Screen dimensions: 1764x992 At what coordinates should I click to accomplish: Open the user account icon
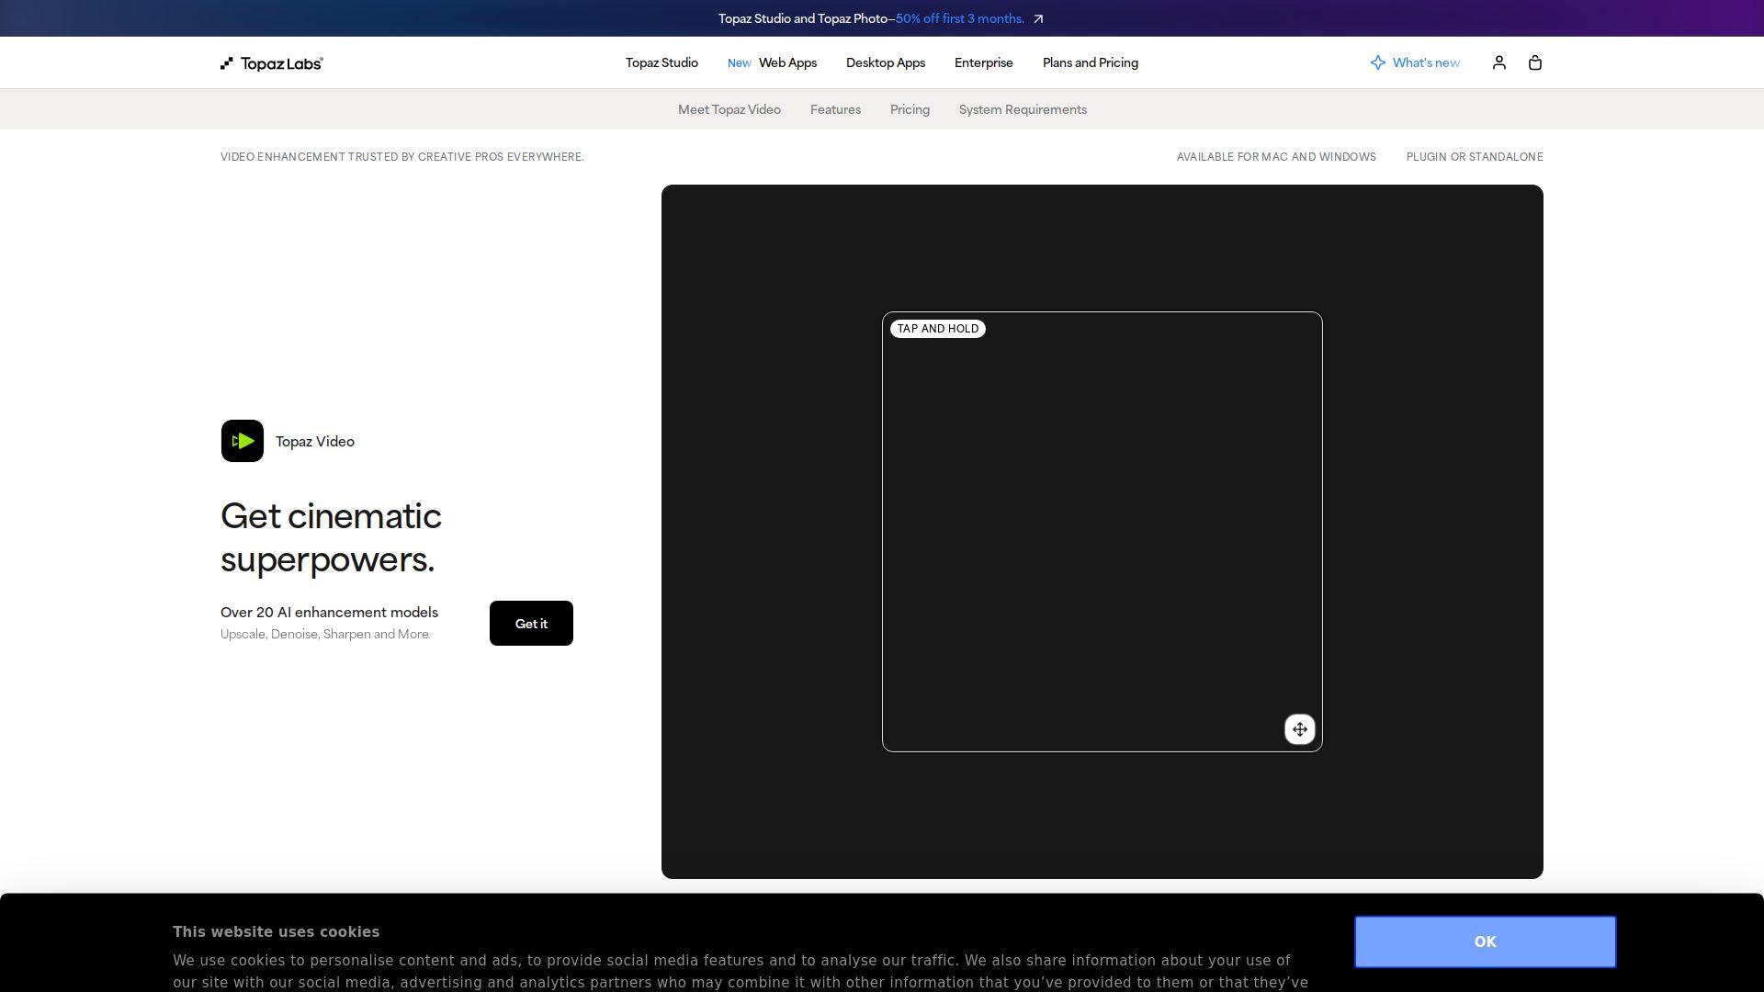point(1499,62)
